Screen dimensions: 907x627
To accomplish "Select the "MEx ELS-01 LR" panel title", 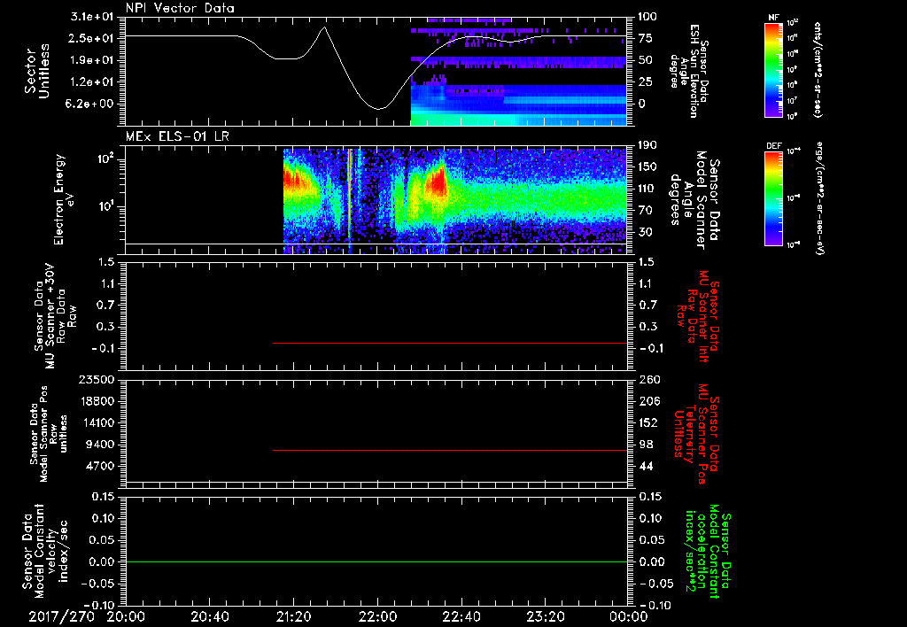I will click(x=177, y=136).
